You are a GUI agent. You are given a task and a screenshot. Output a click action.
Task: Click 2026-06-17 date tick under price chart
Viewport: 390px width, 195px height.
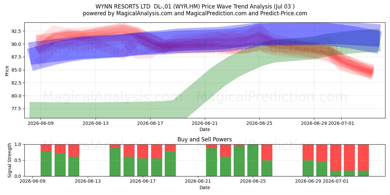point(150,123)
